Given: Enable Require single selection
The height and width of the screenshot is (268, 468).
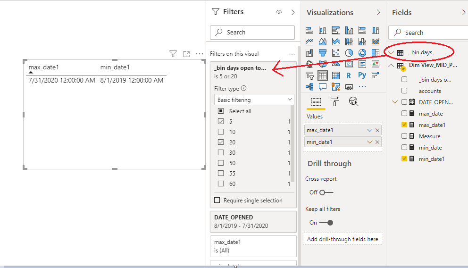Looking at the screenshot, I should pyautogui.click(x=217, y=200).
